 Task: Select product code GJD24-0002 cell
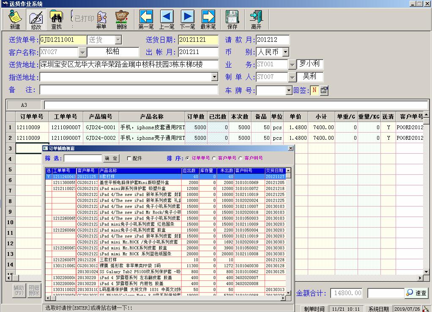tap(101, 138)
